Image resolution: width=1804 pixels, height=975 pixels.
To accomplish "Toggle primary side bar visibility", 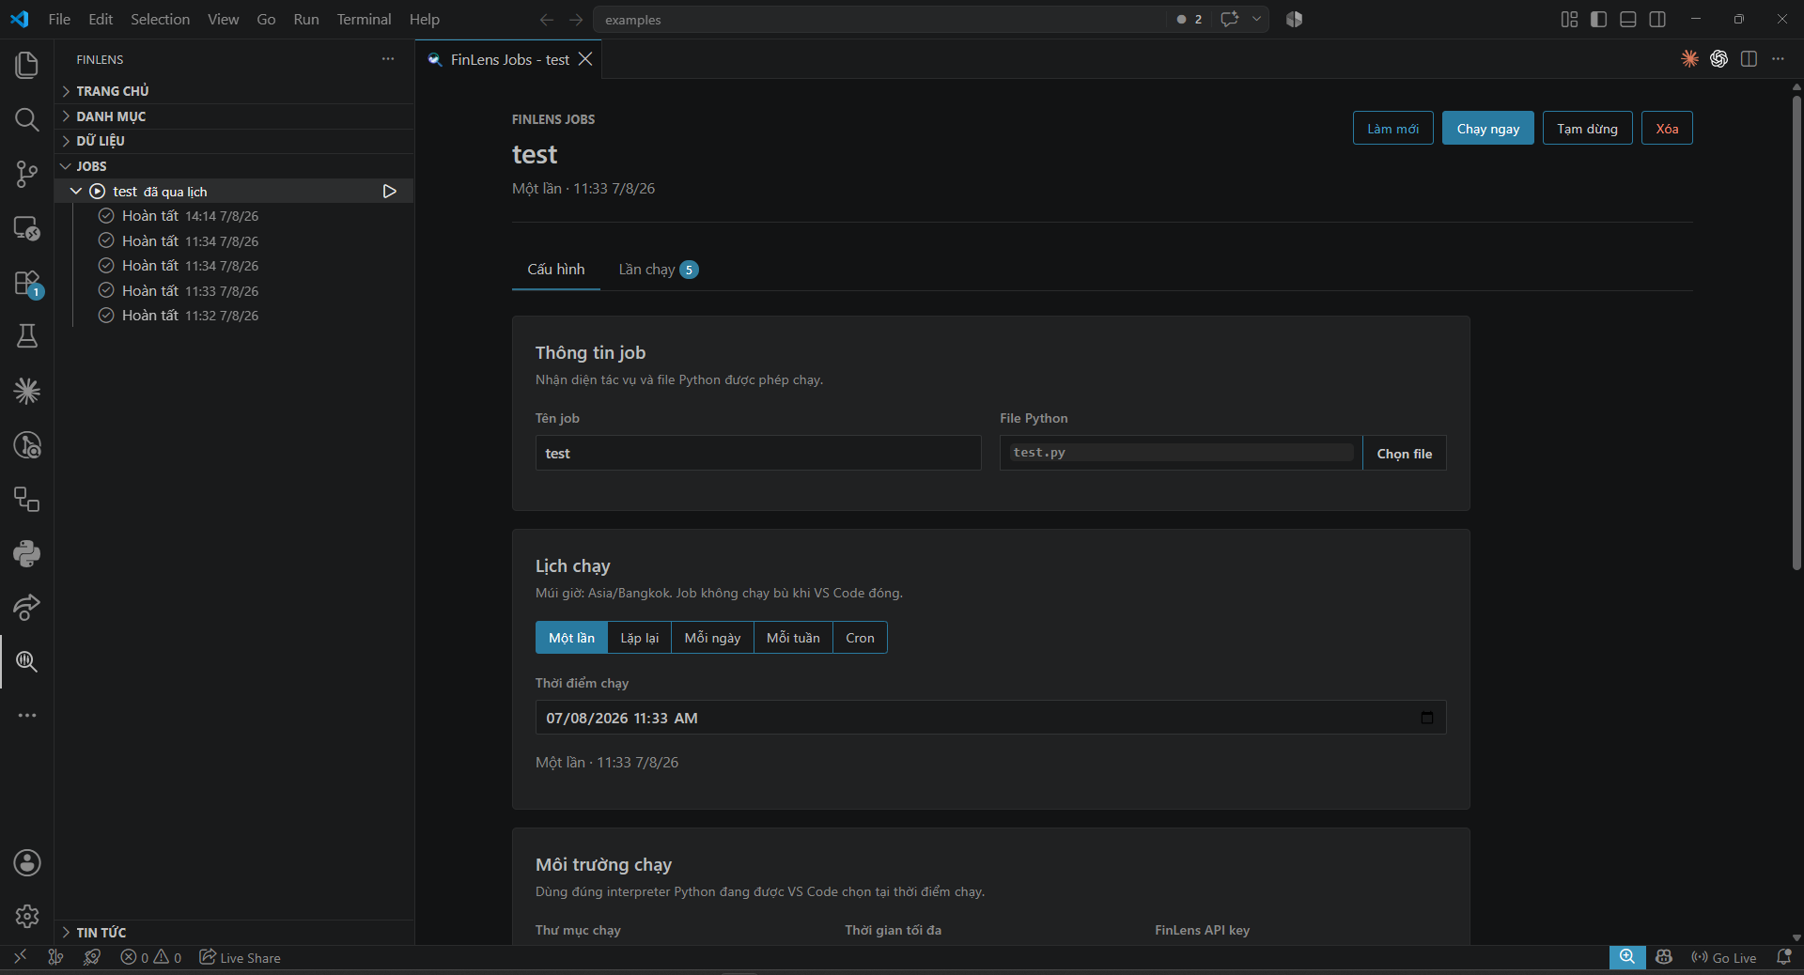I will click(x=1598, y=19).
